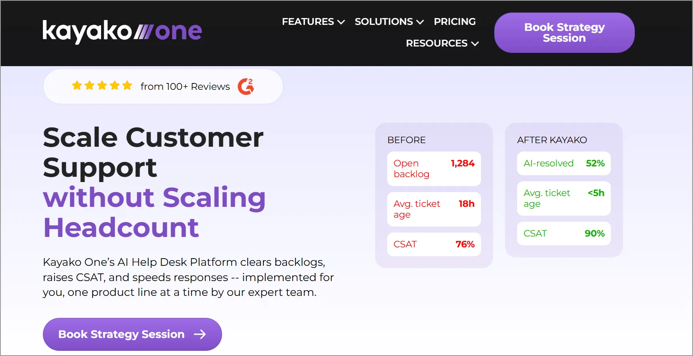This screenshot has height=356, width=693.
Task: Click the purple slashes in the Kayako logo
Action: 143,31
